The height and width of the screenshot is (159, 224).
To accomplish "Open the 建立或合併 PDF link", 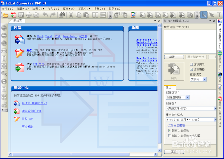I will click(32, 111).
